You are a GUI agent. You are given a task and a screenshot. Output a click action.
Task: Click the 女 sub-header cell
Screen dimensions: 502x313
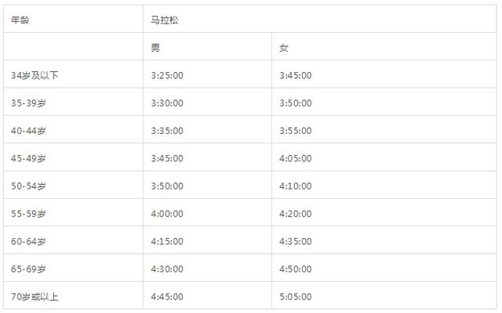pyautogui.click(x=284, y=48)
